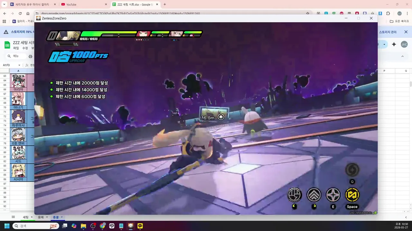Open OBS Studio from the taskbar

pyautogui.click(x=93, y=226)
